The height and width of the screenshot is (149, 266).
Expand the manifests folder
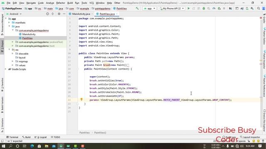pos(9,22)
